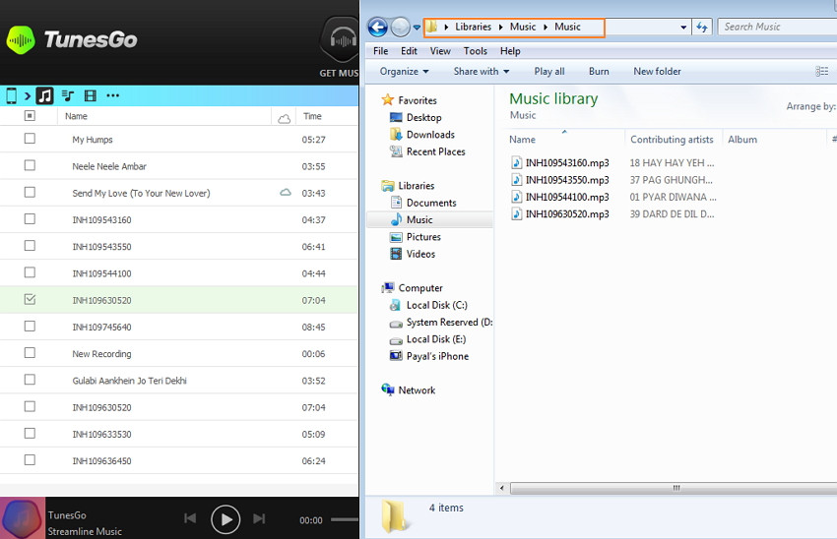Sort by Album column header
The width and height of the screenshot is (837, 539).
(742, 140)
